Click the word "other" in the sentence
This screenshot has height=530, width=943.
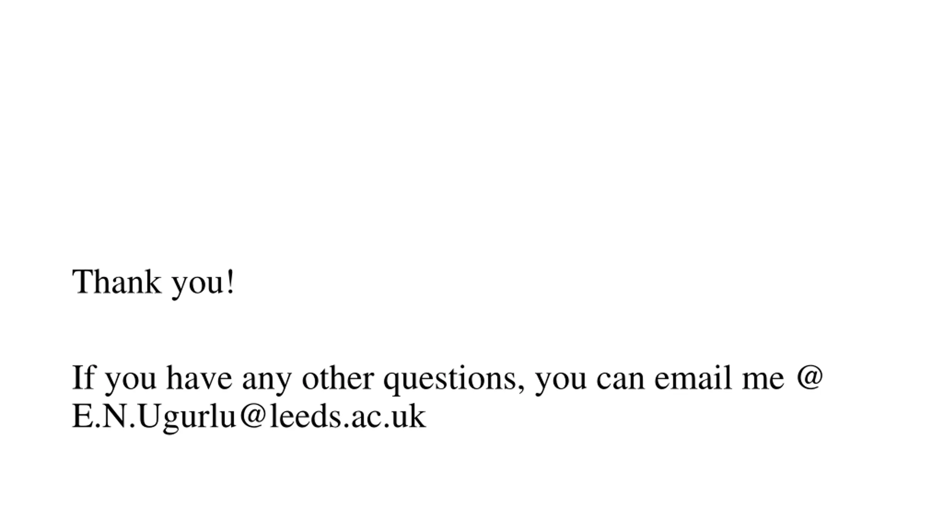coord(338,378)
